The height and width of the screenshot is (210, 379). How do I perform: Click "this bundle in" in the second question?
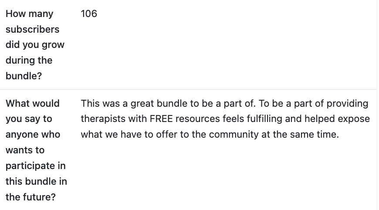pos(36,181)
